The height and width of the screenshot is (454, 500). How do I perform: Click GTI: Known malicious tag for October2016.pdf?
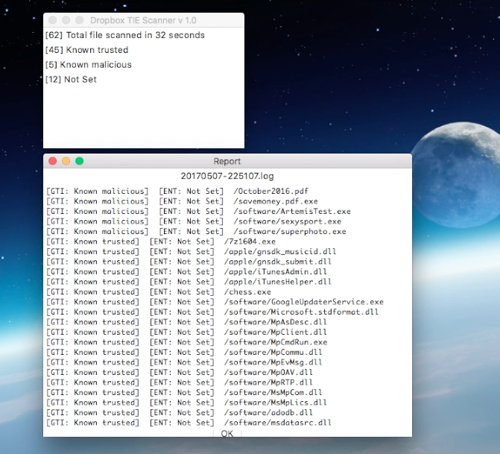tap(98, 191)
